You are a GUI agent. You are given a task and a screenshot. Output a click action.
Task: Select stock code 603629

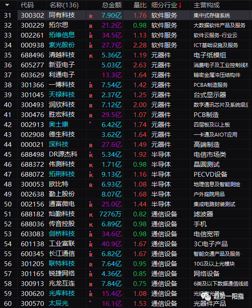tap(32, 75)
